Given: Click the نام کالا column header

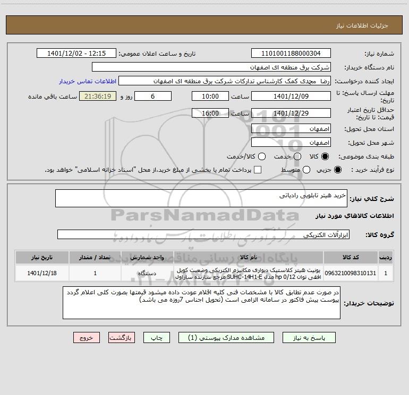Looking at the screenshot, I should (249, 257).
